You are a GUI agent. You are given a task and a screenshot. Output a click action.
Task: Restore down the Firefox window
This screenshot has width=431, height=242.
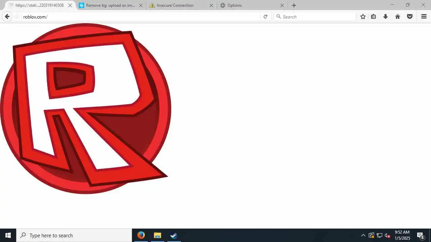(408, 5)
